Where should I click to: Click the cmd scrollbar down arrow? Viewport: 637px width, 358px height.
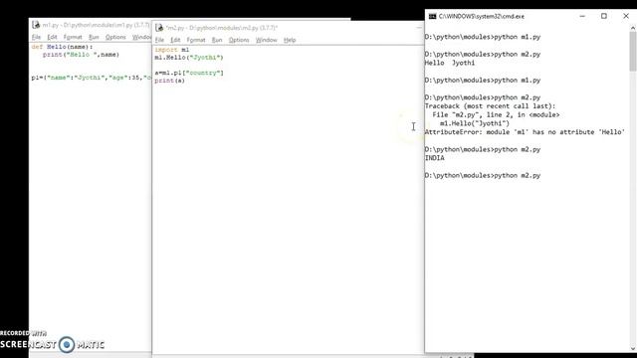633,348
